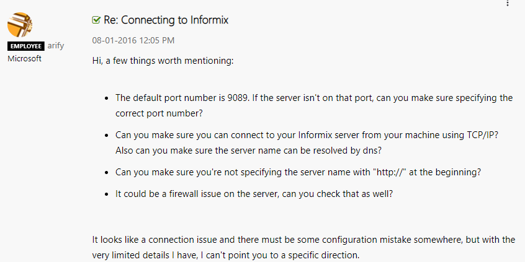Click the "correct port number?" line

pyautogui.click(x=159, y=113)
